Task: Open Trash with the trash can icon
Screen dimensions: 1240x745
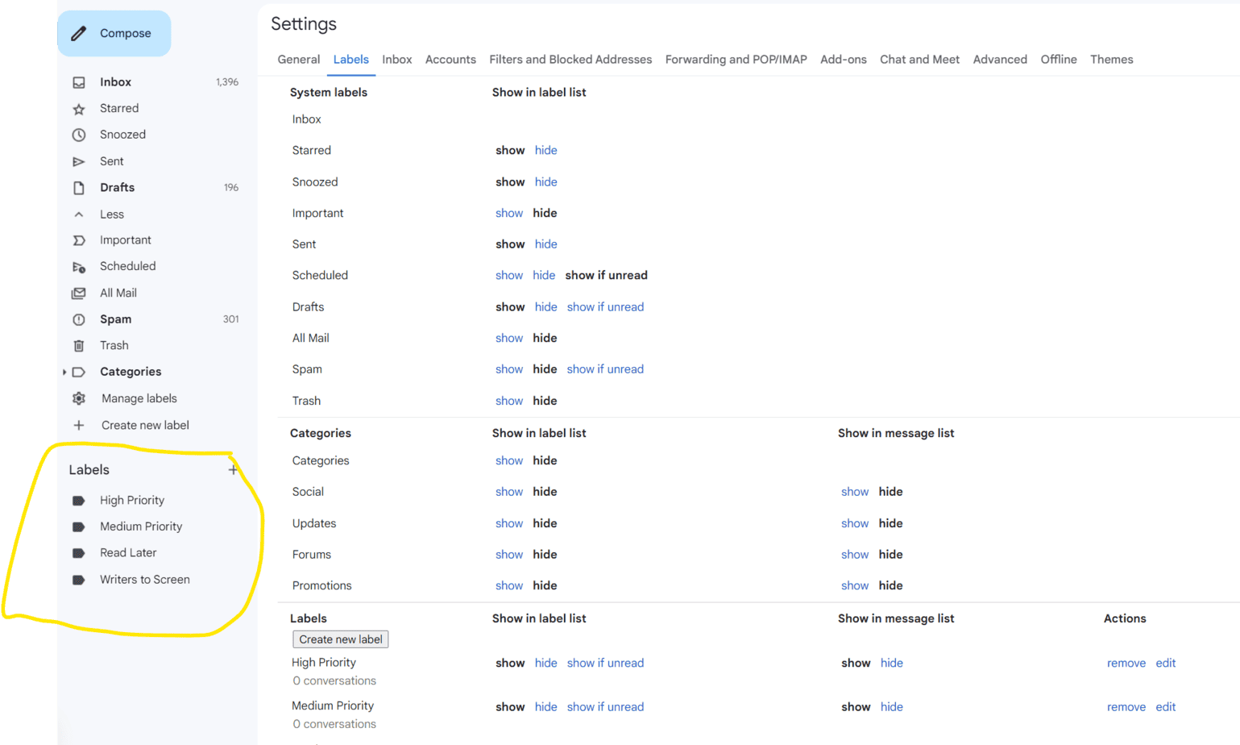Action: tap(77, 345)
